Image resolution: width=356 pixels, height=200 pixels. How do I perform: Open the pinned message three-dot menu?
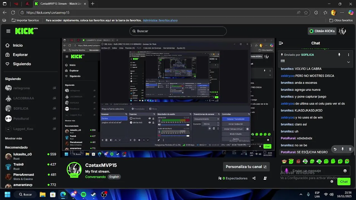(x=348, y=55)
